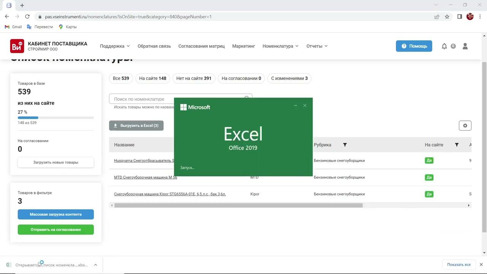This screenshot has width=487, height=274.
Task: Close the downloads bar with X
Action: 481,265
